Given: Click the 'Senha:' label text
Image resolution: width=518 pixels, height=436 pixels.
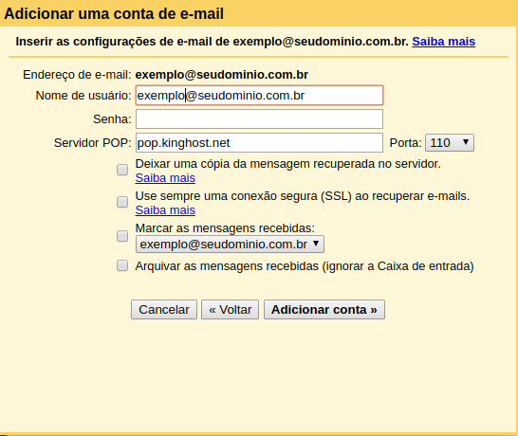Looking at the screenshot, I should pos(112,119).
